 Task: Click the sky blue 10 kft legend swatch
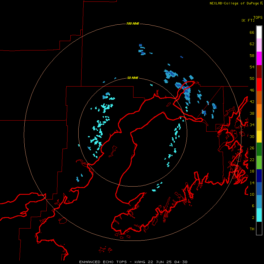tap(259, 202)
